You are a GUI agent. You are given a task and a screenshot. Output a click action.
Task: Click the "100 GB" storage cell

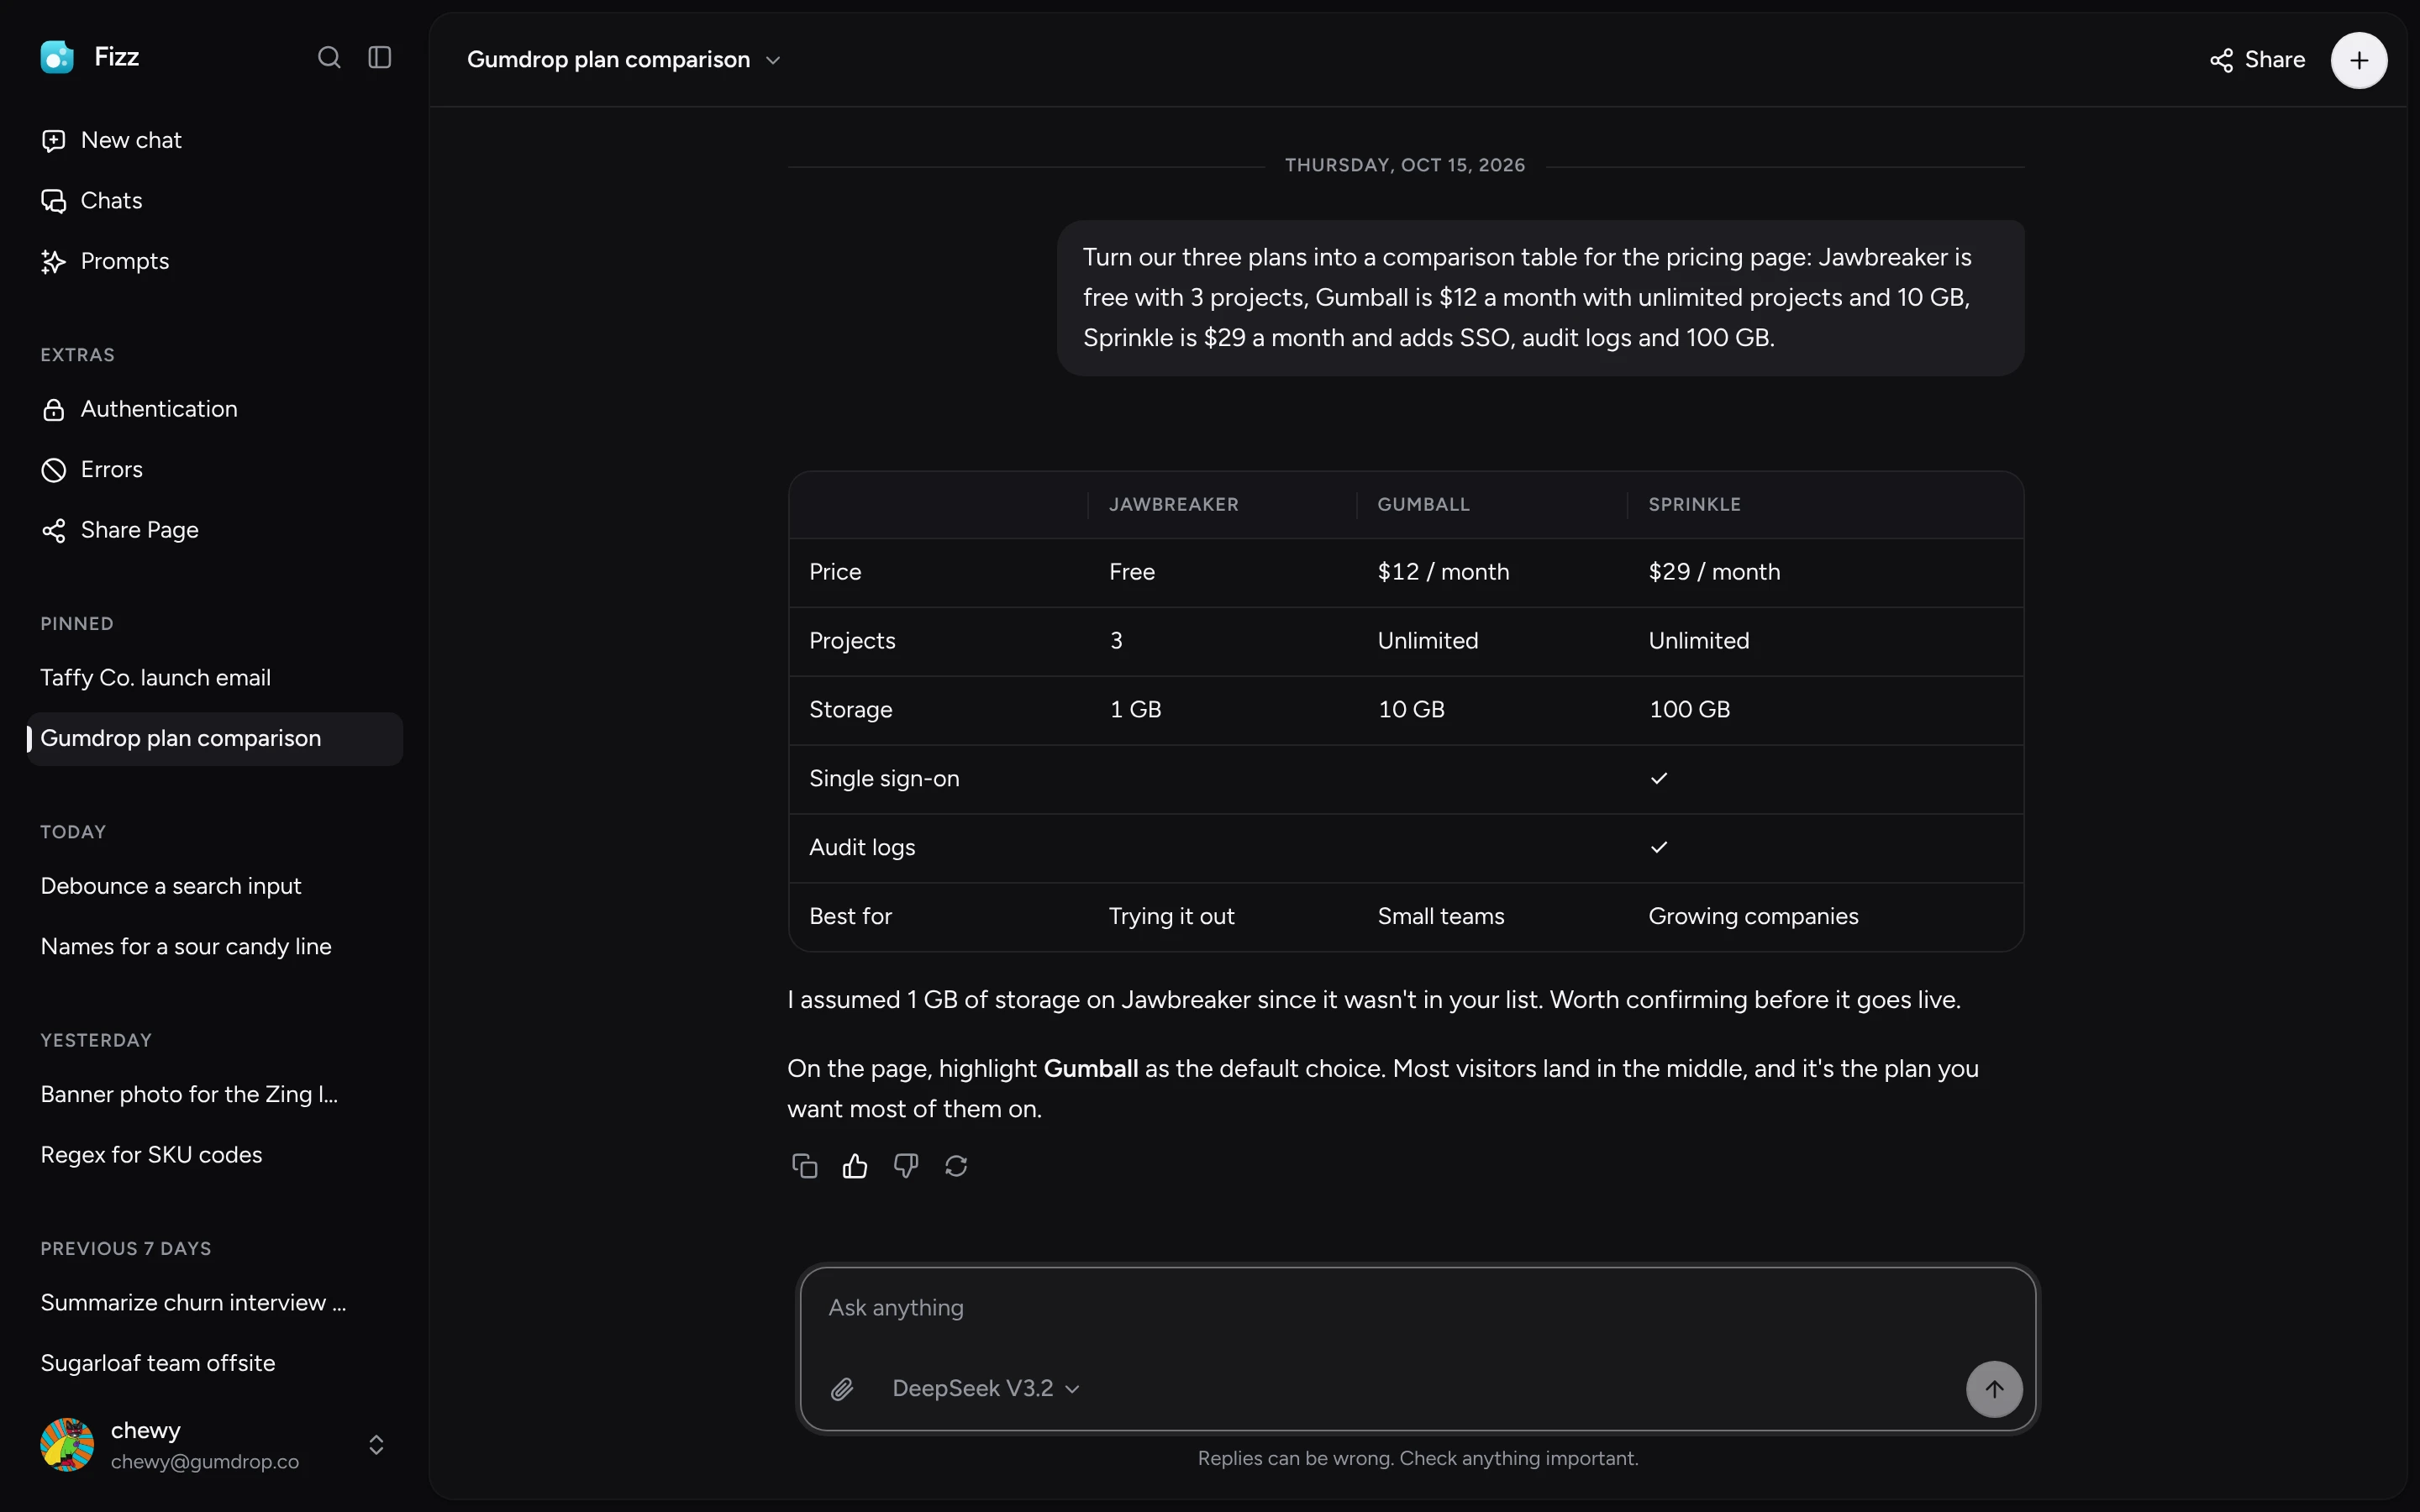point(1689,709)
